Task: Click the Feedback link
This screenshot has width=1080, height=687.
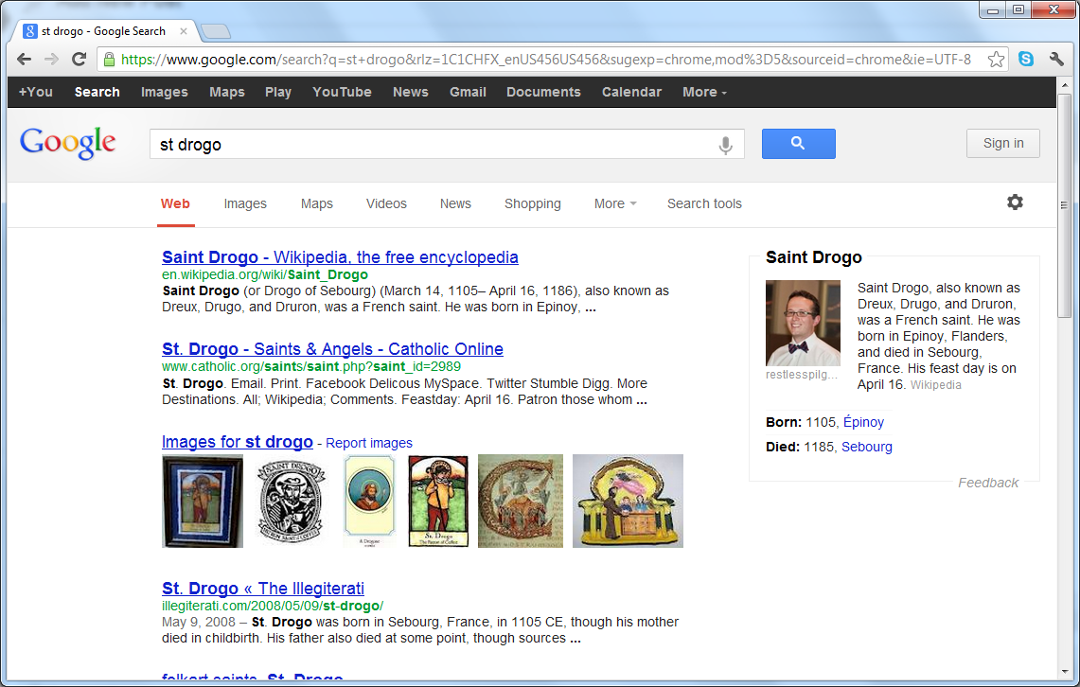Action: tap(988, 483)
